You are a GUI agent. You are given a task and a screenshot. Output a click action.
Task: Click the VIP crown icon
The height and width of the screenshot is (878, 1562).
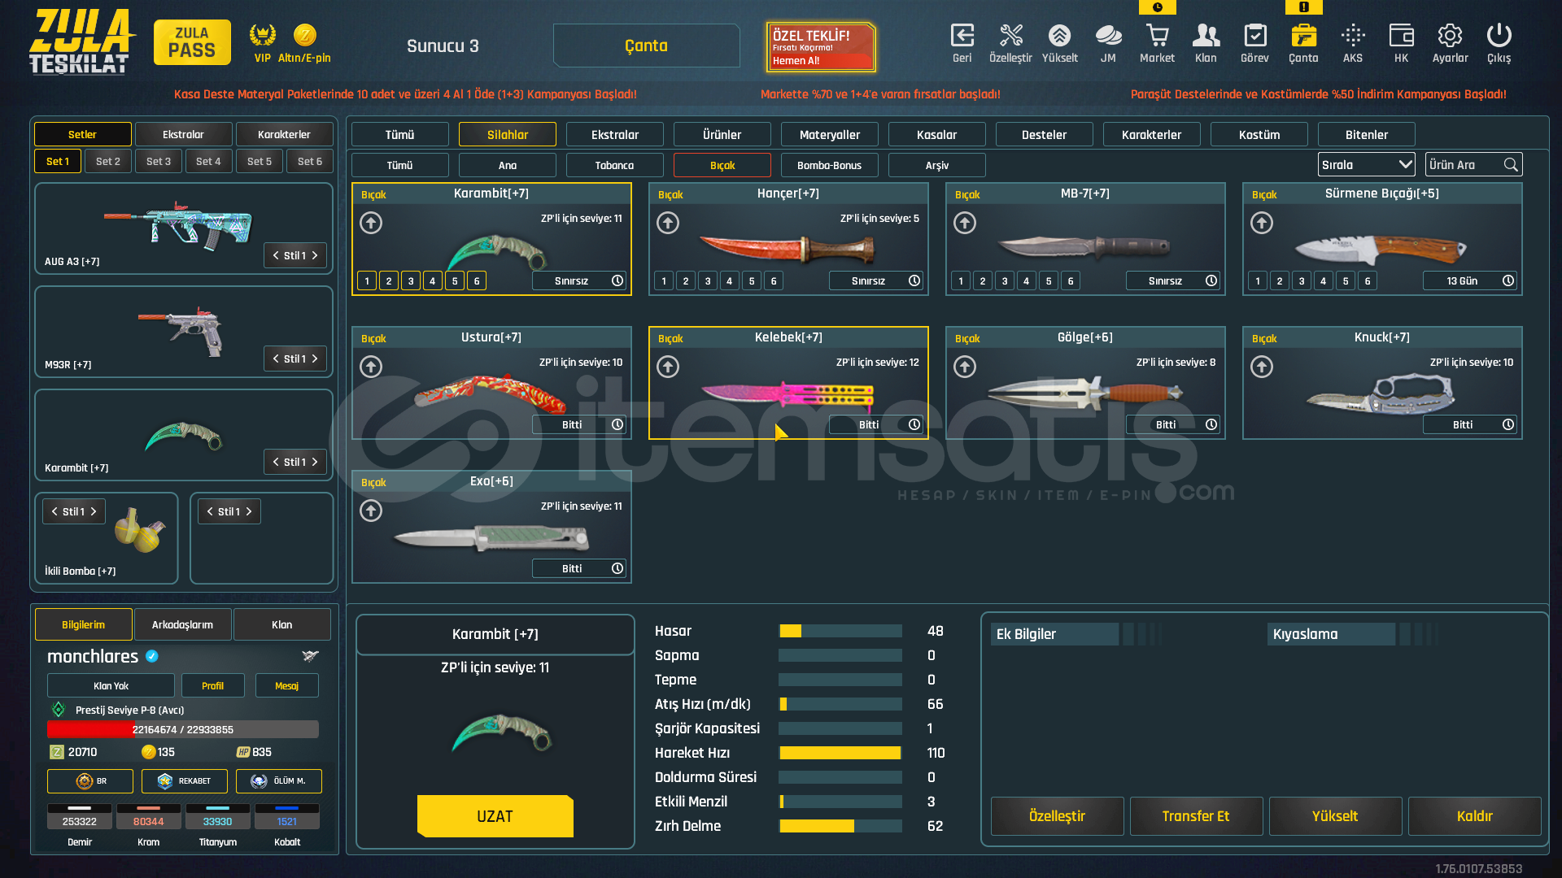(x=262, y=35)
